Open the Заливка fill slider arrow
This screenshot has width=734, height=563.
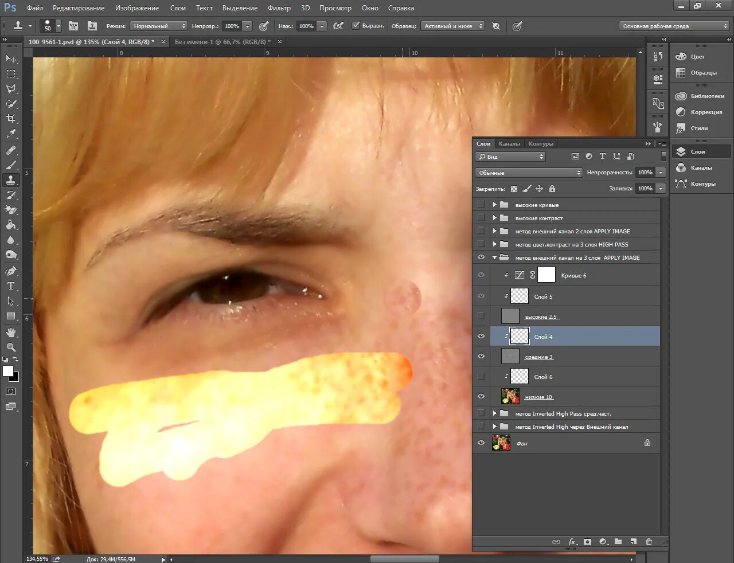point(661,189)
